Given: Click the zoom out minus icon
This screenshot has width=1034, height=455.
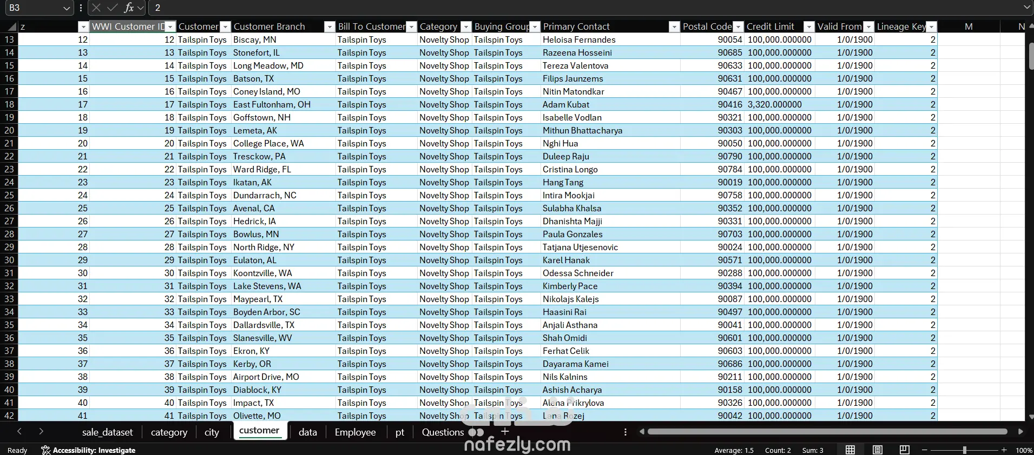Looking at the screenshot, I should [925, 450].
